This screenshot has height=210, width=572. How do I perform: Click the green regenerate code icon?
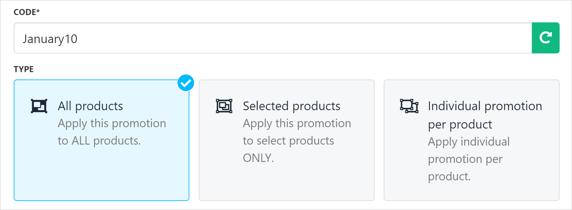click(546, 38)
